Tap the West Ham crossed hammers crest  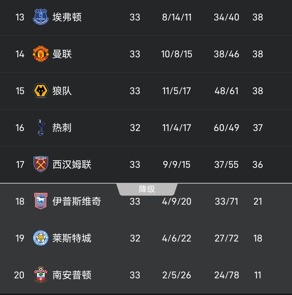(x=41, y=164)
